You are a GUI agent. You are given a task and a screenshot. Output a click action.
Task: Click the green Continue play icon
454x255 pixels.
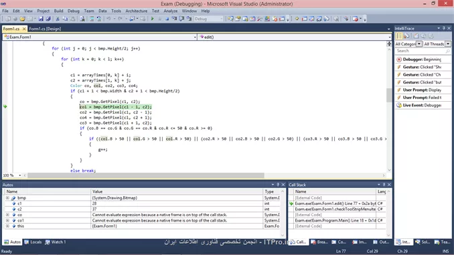pyautogui.click(x=152, y=19)
